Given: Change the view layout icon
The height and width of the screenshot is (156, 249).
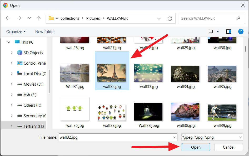Looking at the screenshot, I should [x=211, y=32].
